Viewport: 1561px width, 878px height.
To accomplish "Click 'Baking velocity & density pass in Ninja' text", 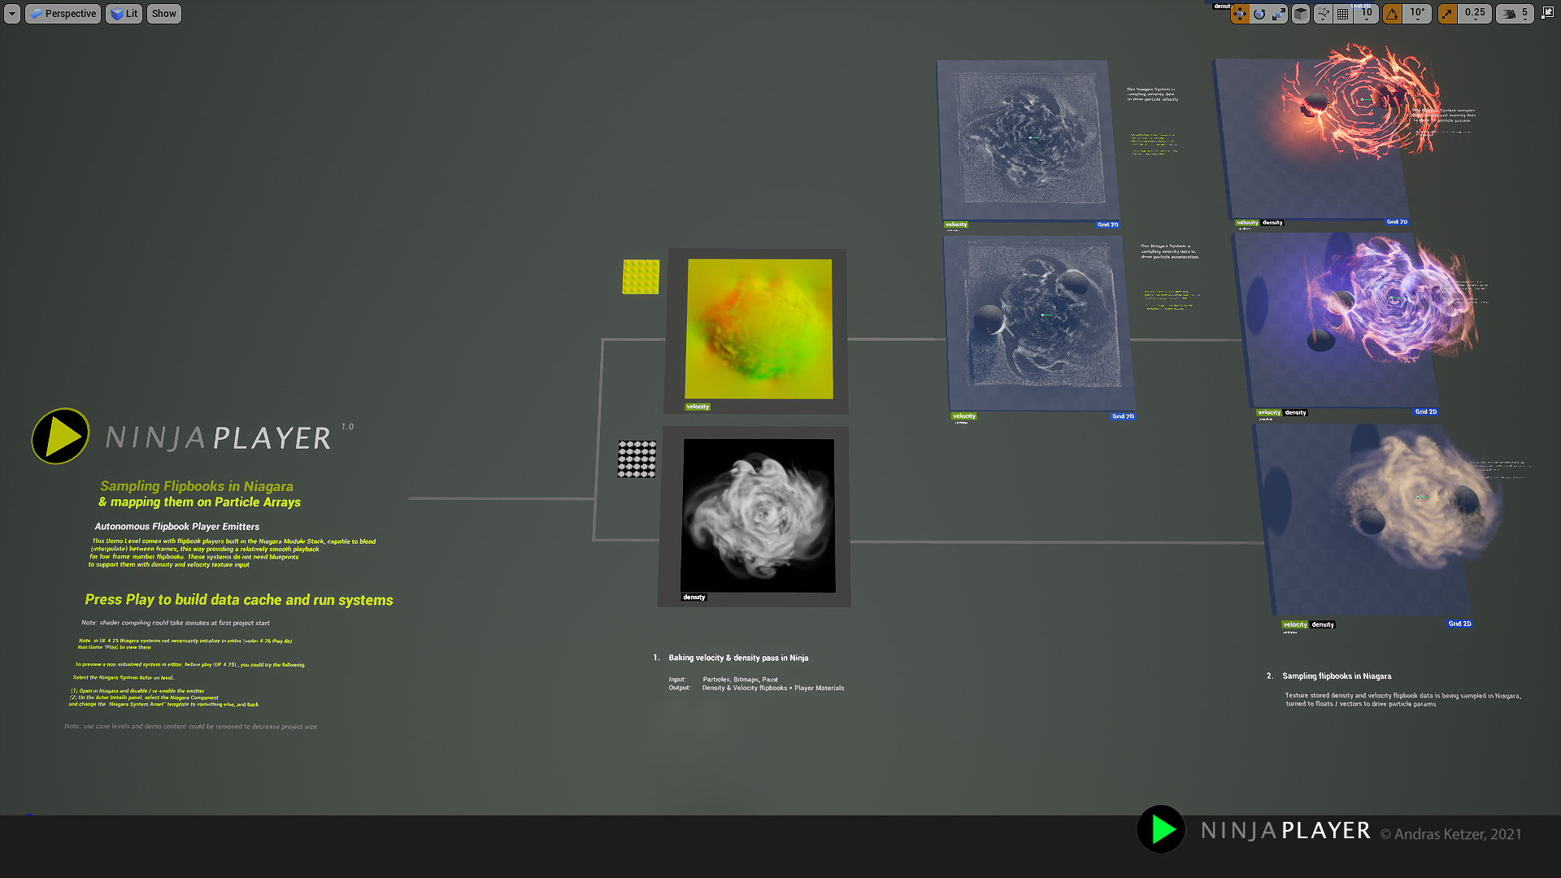I will click(x=738, y=658).
